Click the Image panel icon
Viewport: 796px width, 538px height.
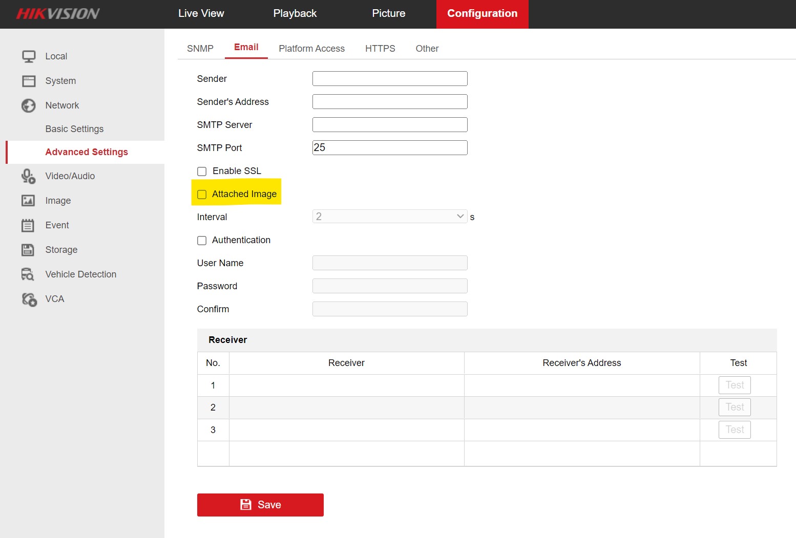point(29,200)
